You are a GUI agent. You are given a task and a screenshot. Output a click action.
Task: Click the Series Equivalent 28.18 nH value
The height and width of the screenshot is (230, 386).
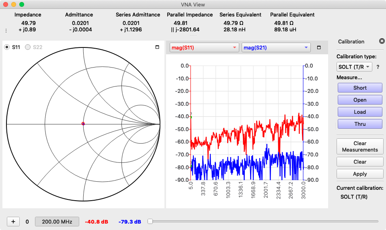pyautogui.click(x=234, y=29)
